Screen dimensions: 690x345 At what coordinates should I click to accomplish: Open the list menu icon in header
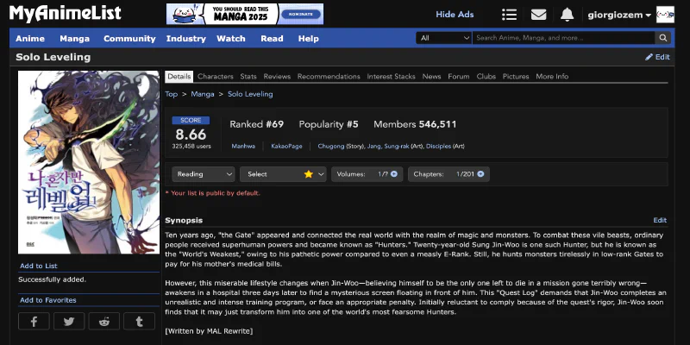[x=509, y=15]
